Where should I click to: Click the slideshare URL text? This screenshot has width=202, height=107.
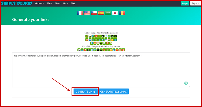pos(78,56)
